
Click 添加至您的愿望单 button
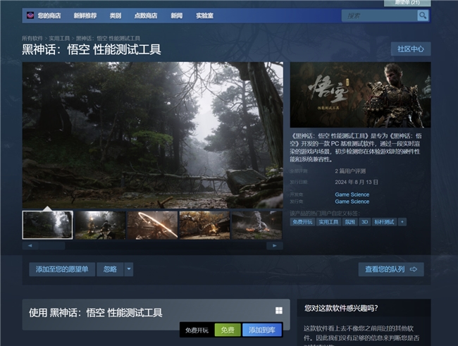pos(62,269)
